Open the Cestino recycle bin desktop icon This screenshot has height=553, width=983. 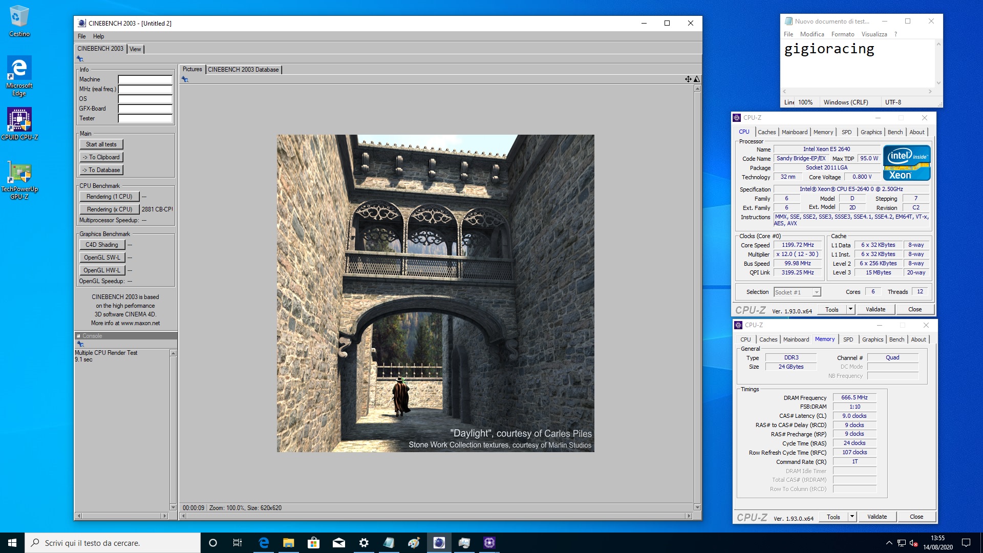coord(19,21)
